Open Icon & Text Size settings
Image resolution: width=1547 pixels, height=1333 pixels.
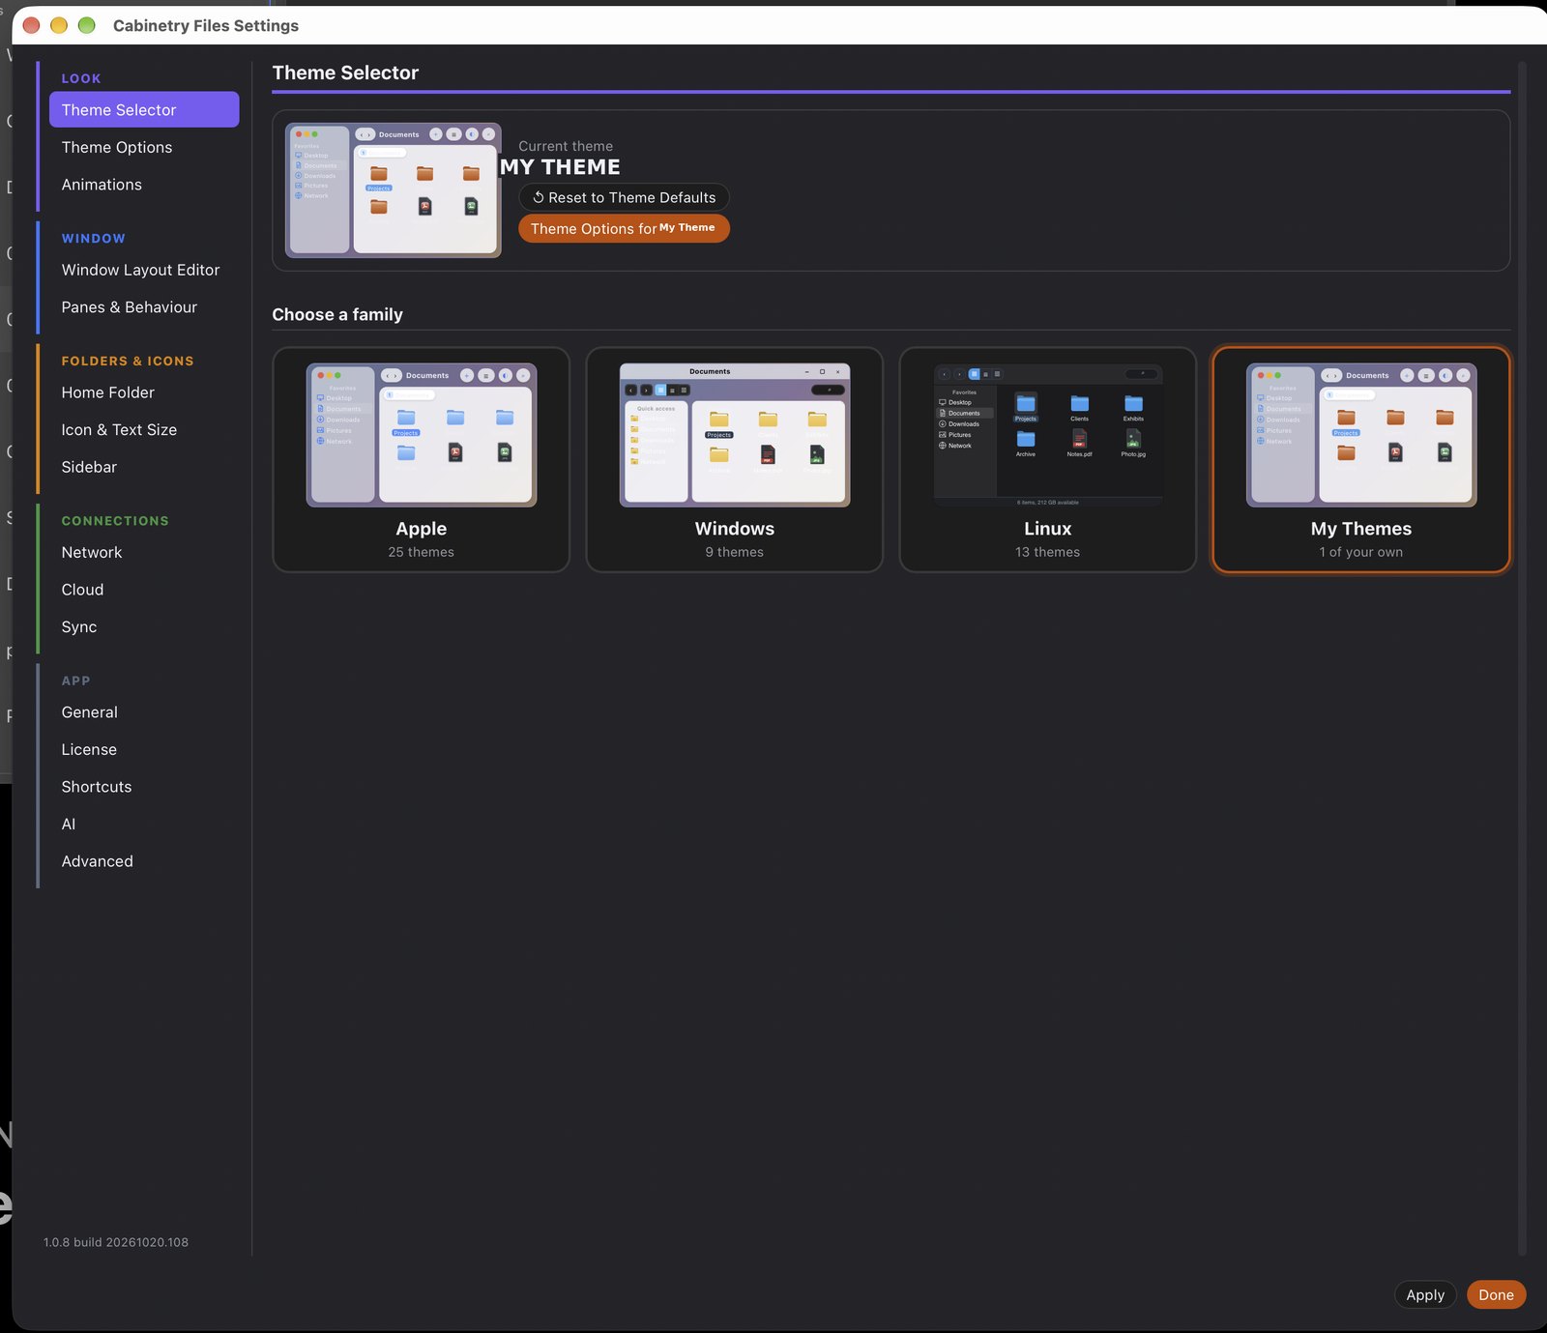pos(143,430)
